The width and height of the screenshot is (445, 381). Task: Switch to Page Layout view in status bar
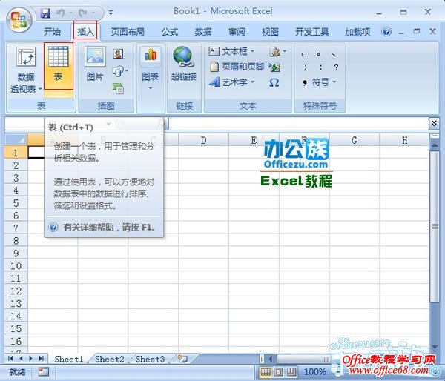278,371
